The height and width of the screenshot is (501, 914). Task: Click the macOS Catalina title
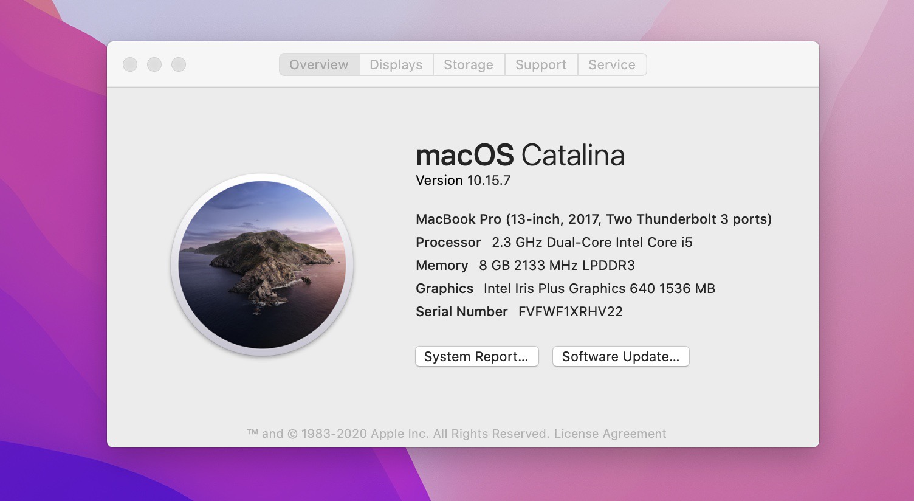pos(520,154)
